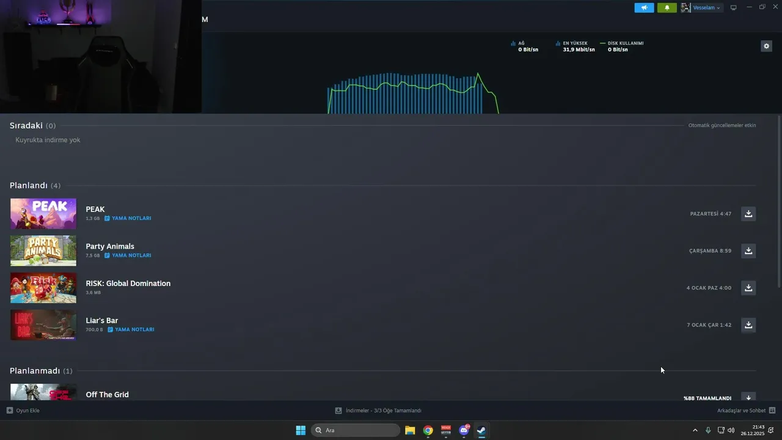Click the RISK: Global Domination title
This screenshot has height=440, width=782.
point(128,284)
